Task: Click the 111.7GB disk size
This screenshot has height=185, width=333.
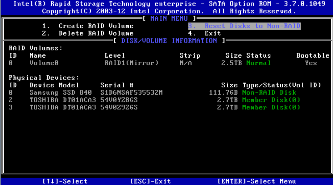Action: click(x=223, y=92)
